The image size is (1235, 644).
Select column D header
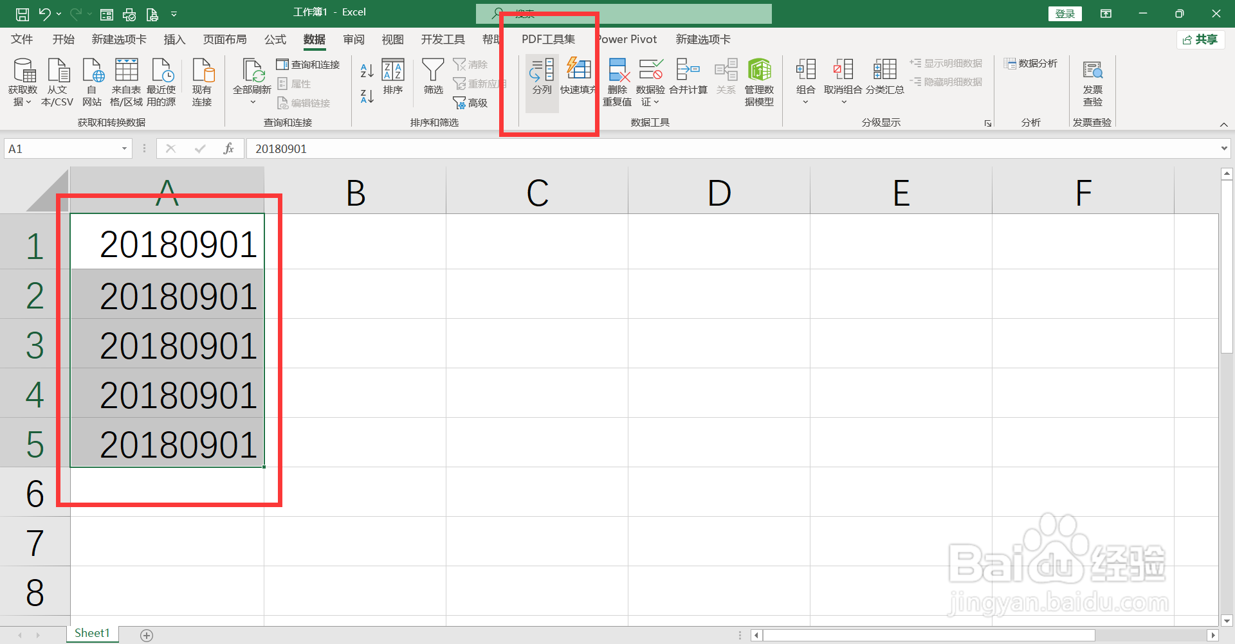(x=719, y=191)
